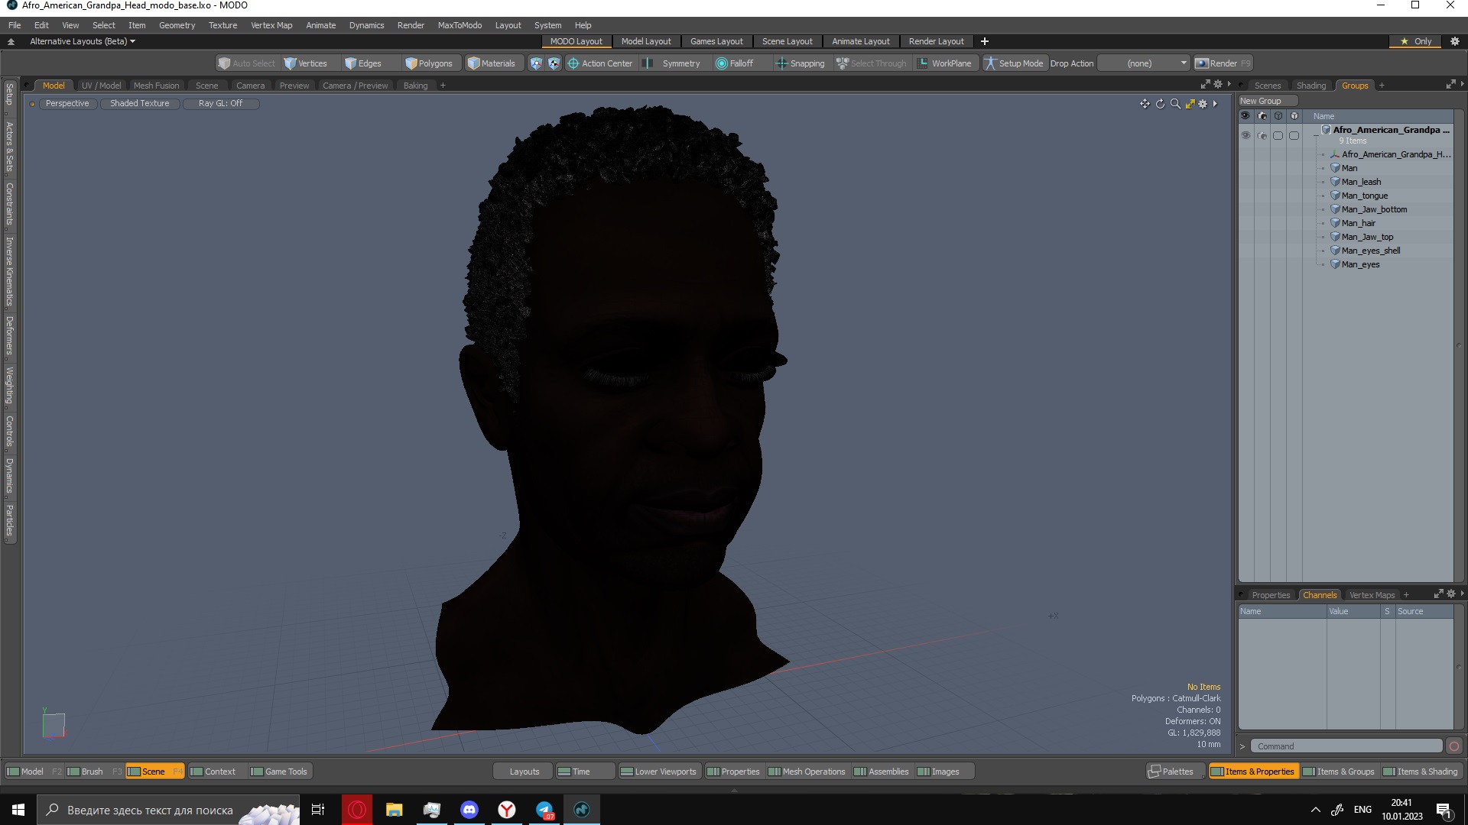Toggle visibility eye for Afro_American_Grandpa group
Screen dimensions: 1468x825
tap(1246, 135)
